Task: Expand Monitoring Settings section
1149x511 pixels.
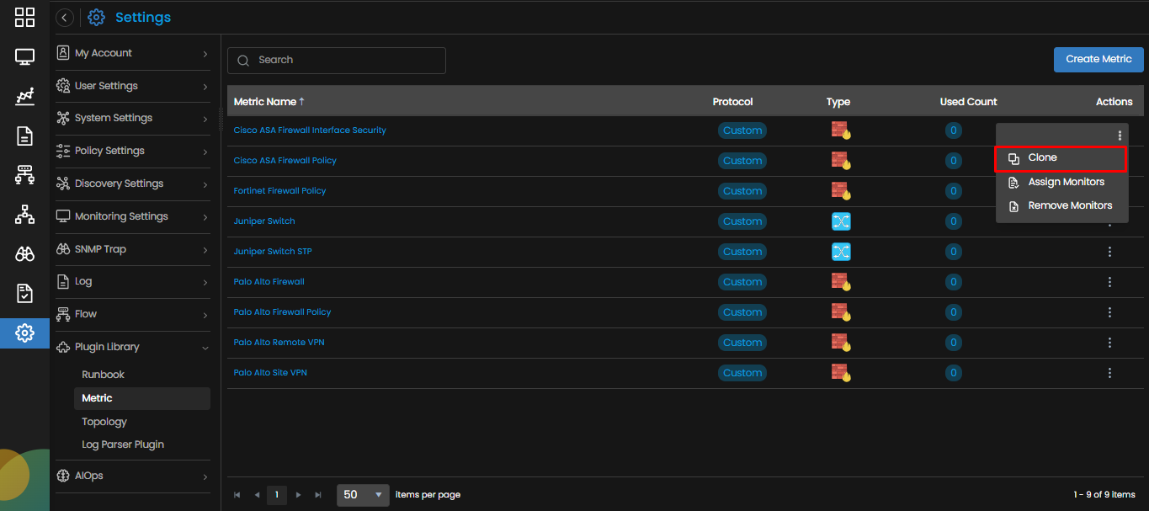Action: click(x=132, y=216)
